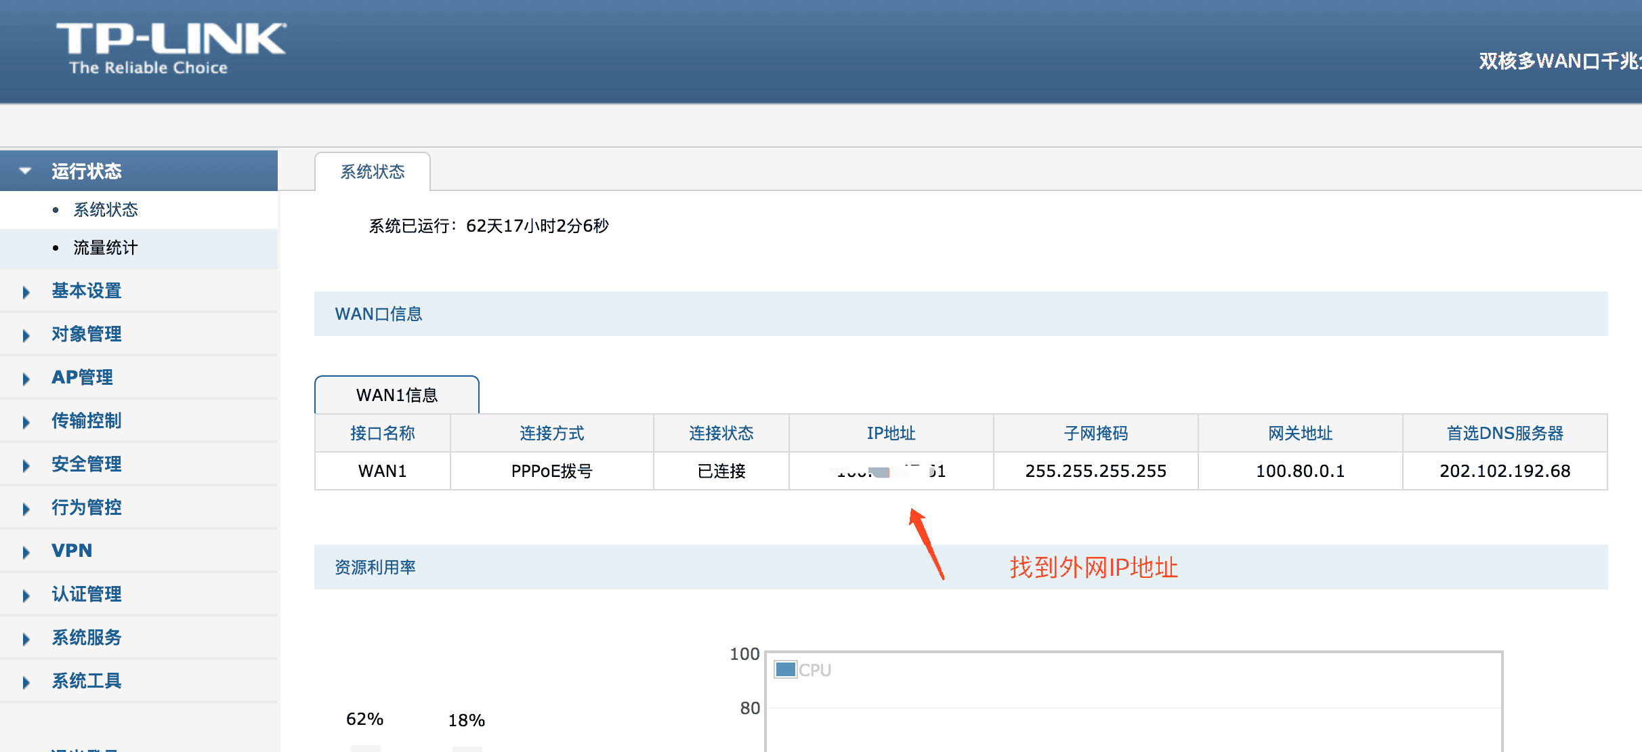1642x752 pixels.
Task: Click 接口名称 column header
Action: [383, 434]
